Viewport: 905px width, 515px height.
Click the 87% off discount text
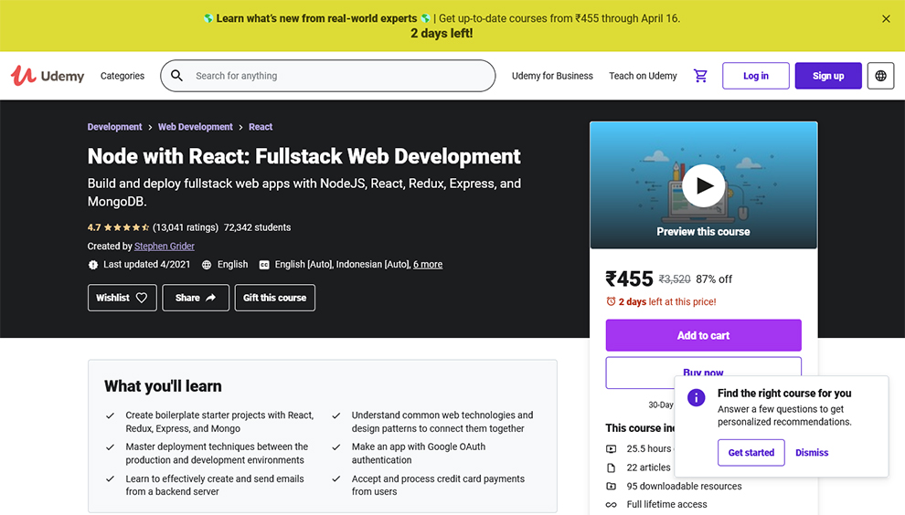click(x=713, y=279)
